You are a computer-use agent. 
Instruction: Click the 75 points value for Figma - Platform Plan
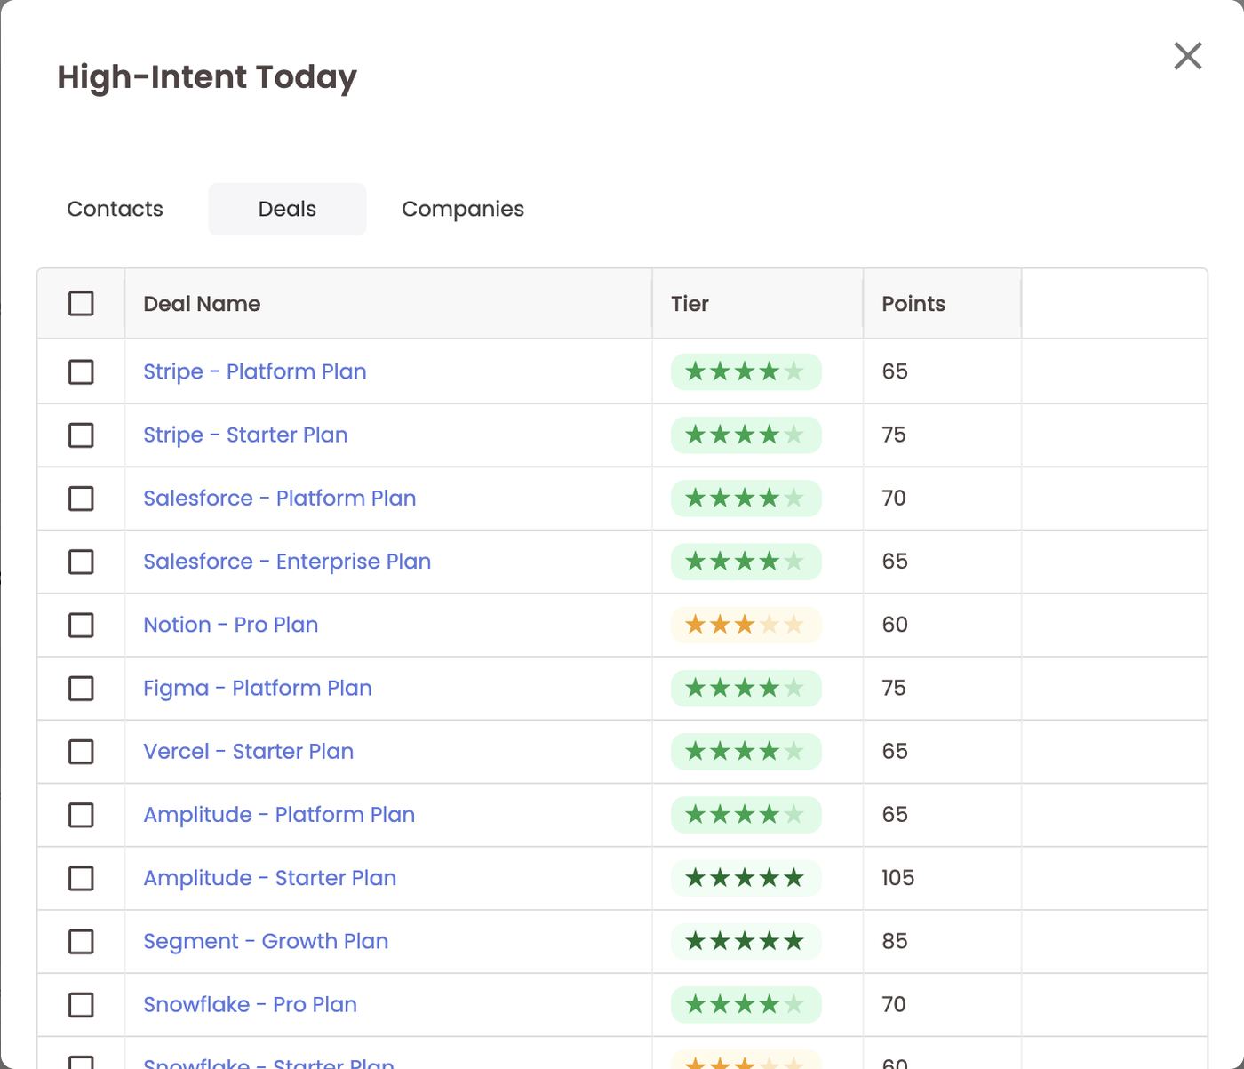(894, 688)
